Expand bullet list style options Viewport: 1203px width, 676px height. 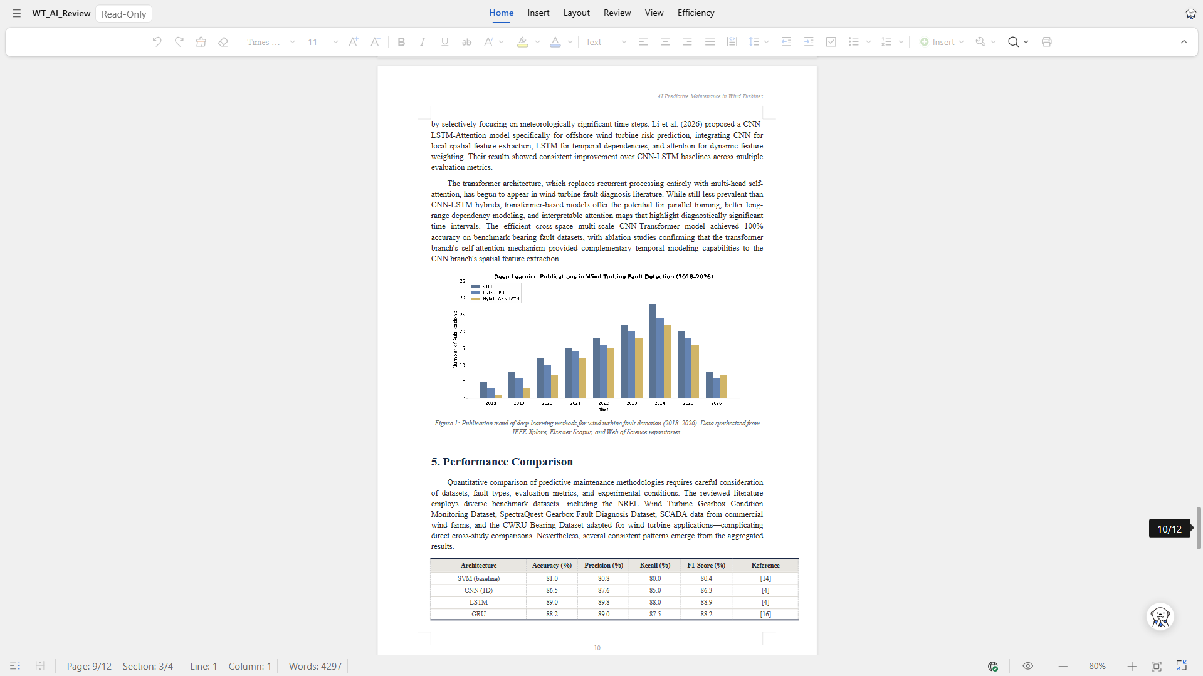coord(868,42)
